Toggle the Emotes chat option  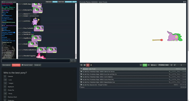pyautogui.click(x=55, y=2)
